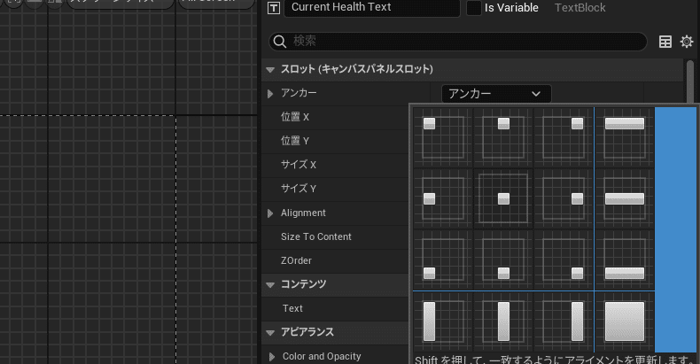The width and height of the screenshot is (700, 364).
Task: Expand the Color and Opacity property
Action: pyautogui.click(x=272, y=356)
